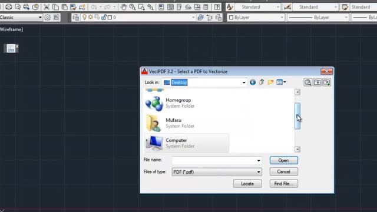This screenshot has width=377, height=212.
Task: Click the Help question mark icon
Action: click(x=217, y=7)
